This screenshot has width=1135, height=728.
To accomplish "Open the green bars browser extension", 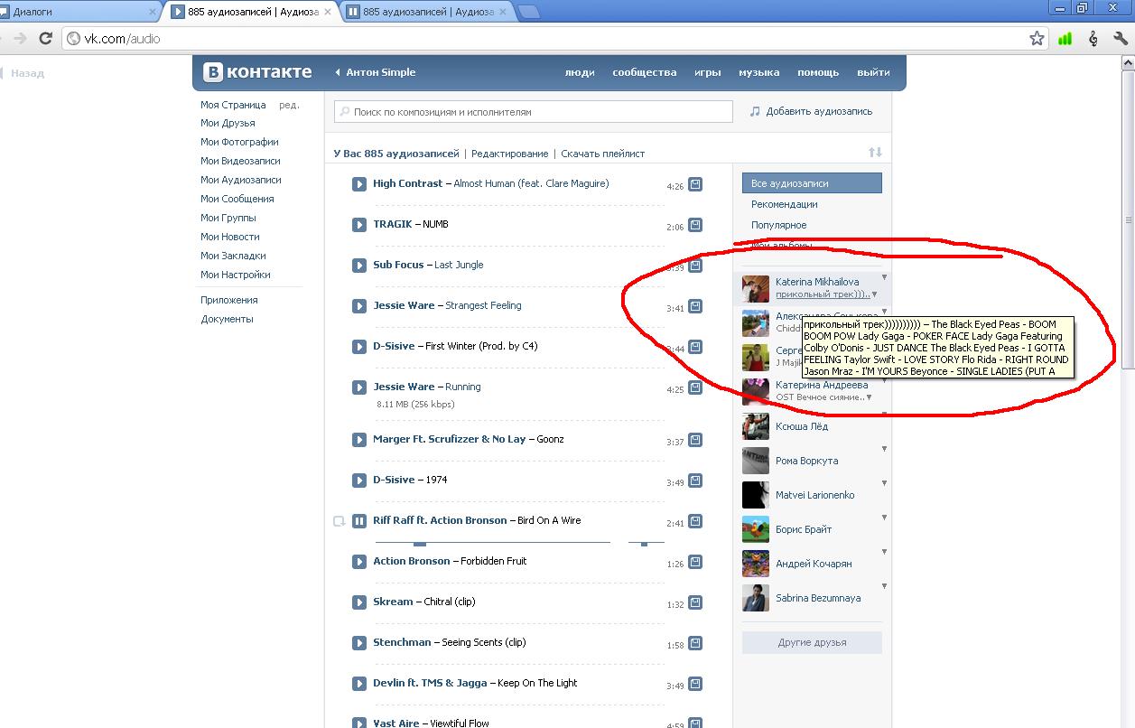I will pos(1065,39).
